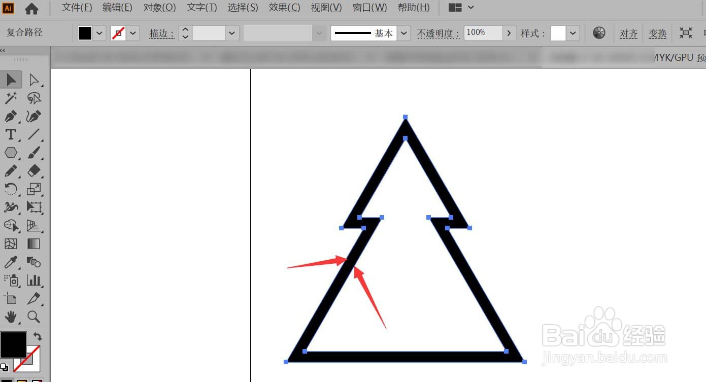Viewport: 706px width, 382px height.
Task: Select the Mesh tool
Action: [x=11, y=244]
